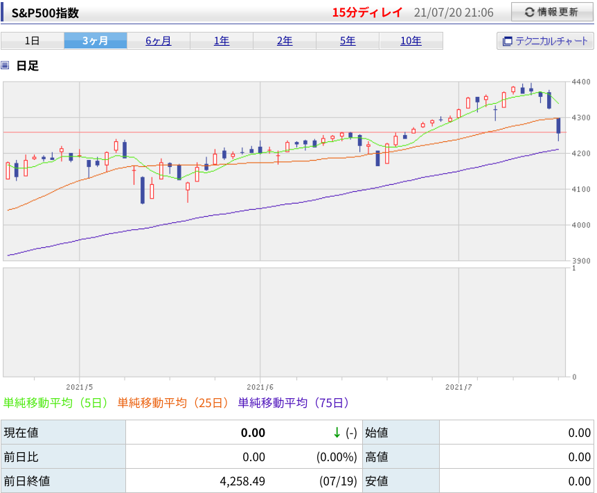Click the 高値 label

(x=377, y=457)
